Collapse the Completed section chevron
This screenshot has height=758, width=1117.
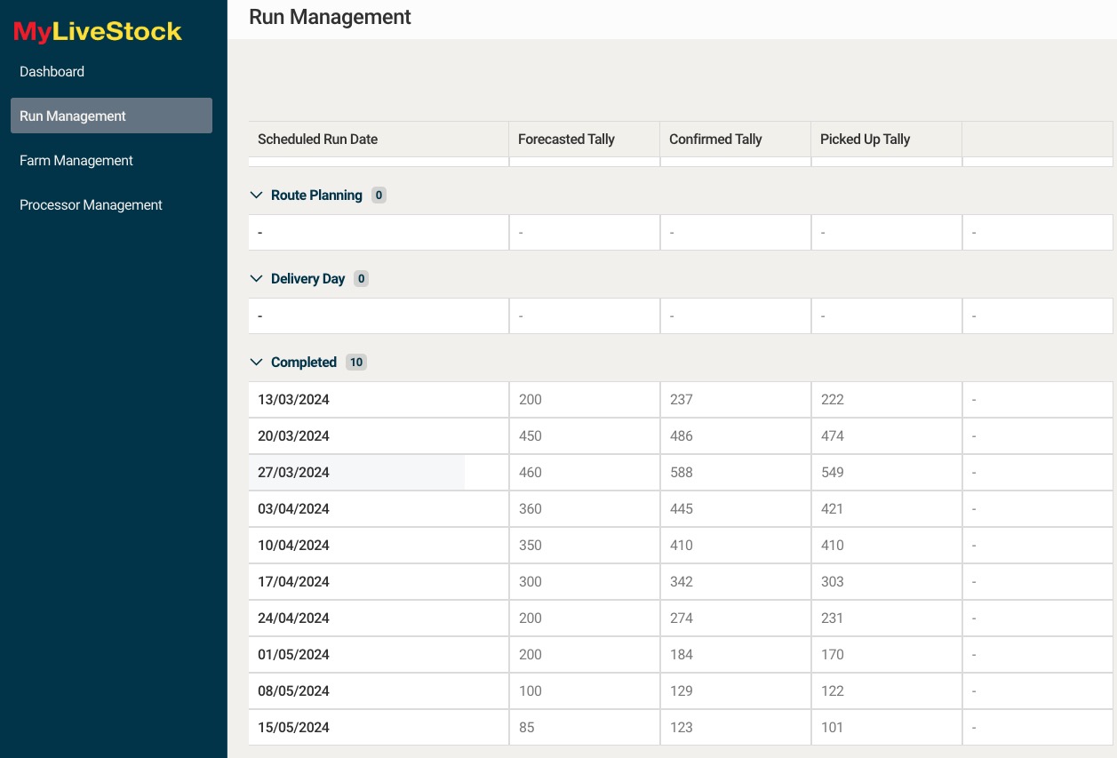tap(257, 363)
